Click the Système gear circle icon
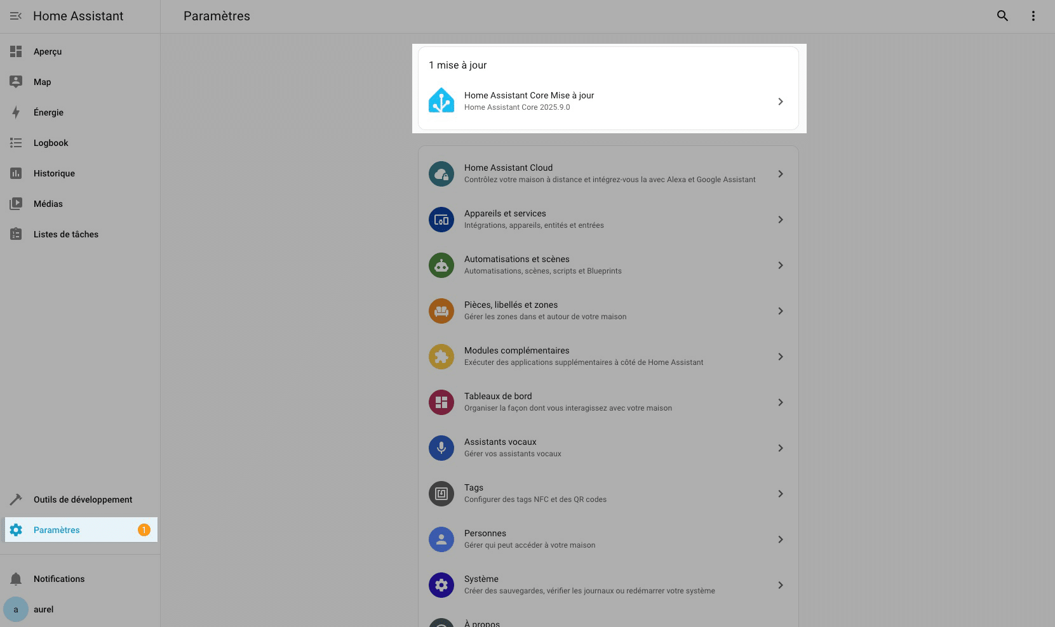Viewport: 1055px width, 627px height. pos(441,585)
